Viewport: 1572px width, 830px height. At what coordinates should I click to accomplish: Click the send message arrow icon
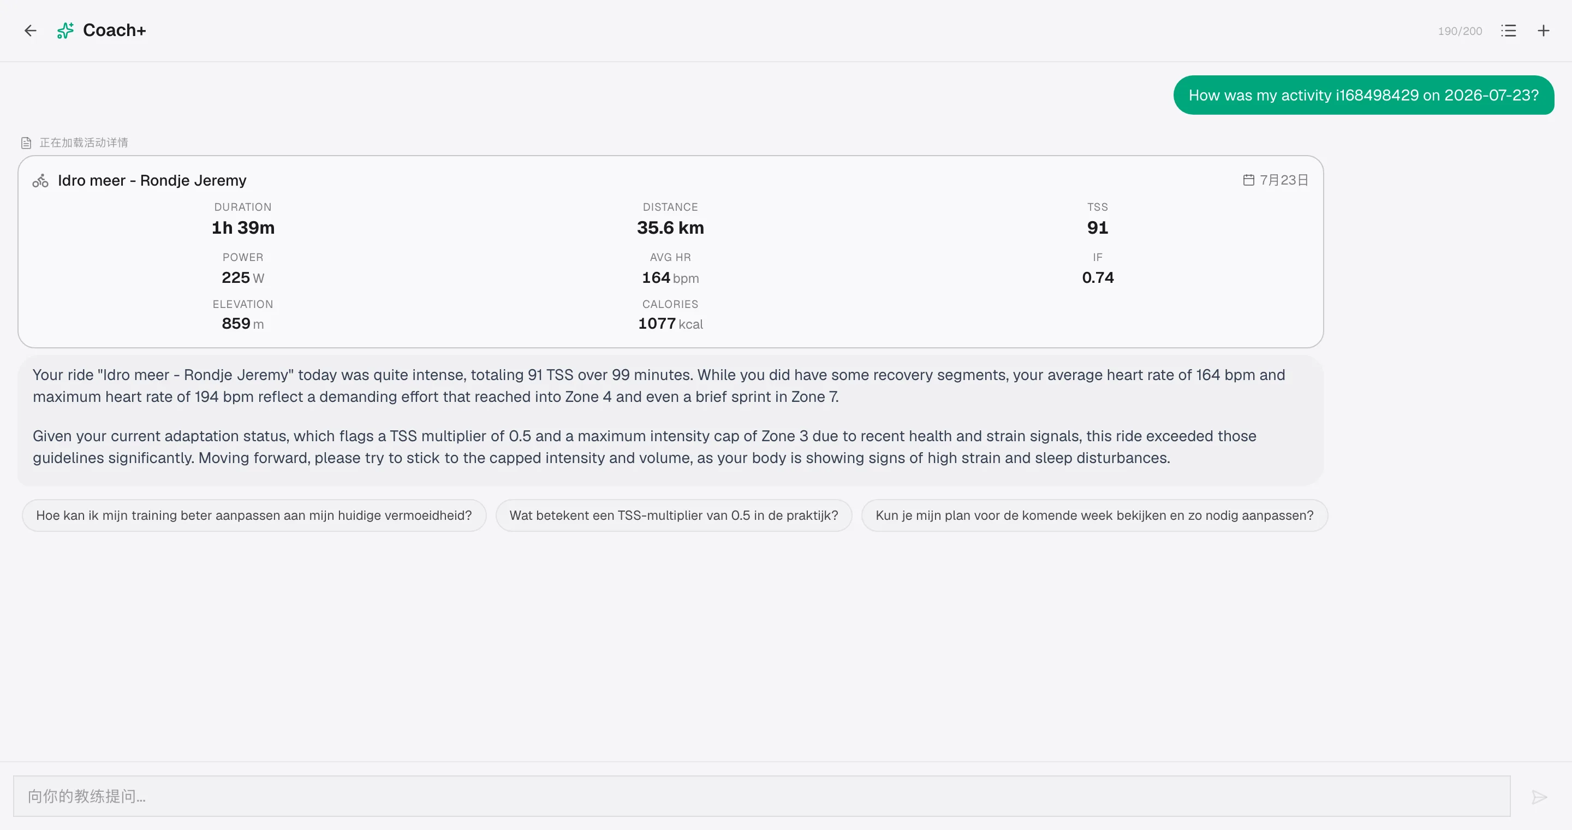tap(1539, 797)
